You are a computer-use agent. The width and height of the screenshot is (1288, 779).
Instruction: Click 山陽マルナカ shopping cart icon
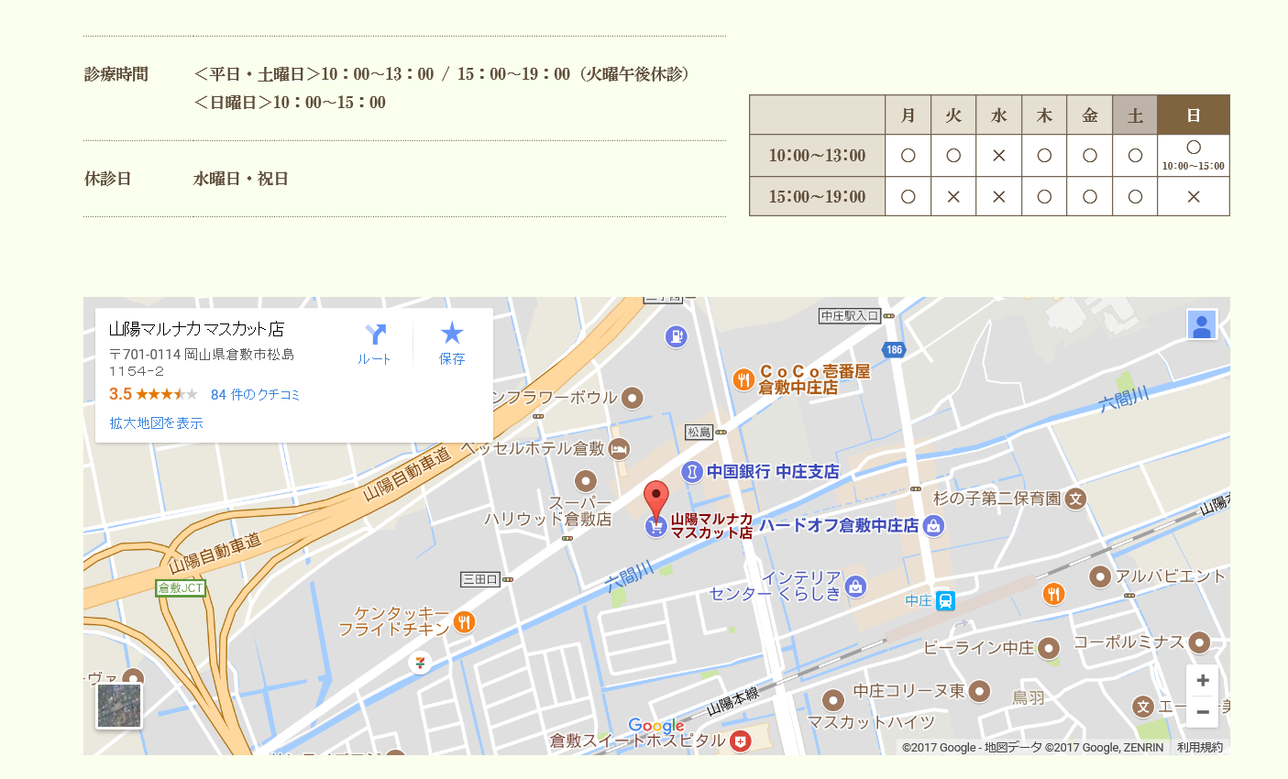click(x=655, y=527)
